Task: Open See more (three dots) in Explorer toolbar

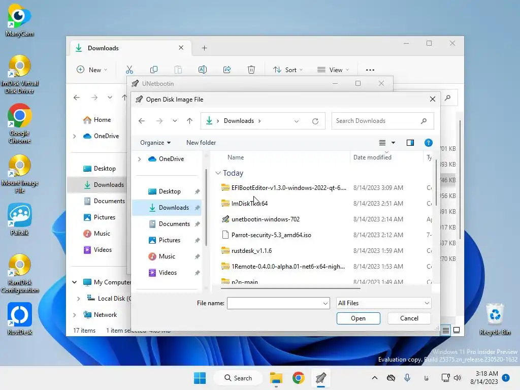Action: click(x=370, y=70)
